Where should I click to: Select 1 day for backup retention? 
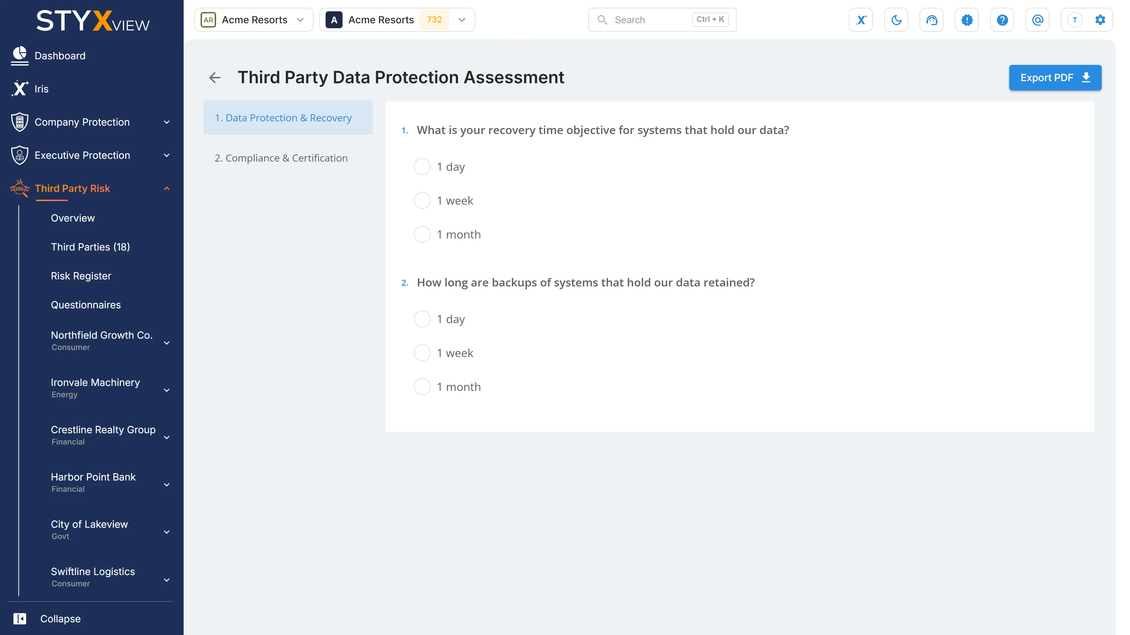(x=422, y=319)
